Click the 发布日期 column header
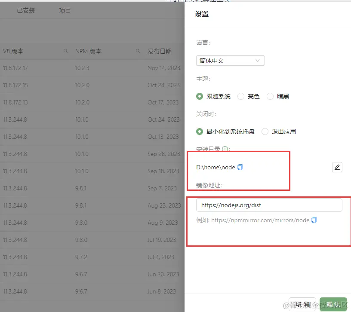 point(160,51)
